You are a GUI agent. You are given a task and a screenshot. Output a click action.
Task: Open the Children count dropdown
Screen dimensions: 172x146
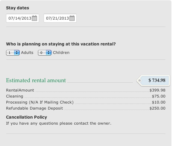[x=45, y=53]
